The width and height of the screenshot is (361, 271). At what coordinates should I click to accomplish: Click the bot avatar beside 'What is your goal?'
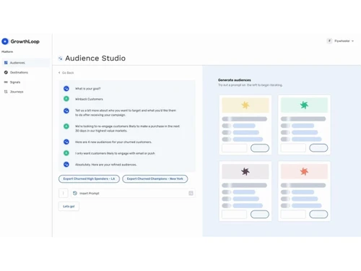[x=66, y=89]
